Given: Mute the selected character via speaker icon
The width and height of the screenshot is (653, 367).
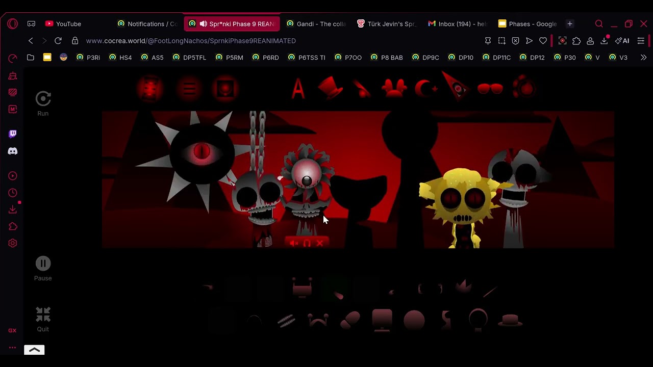Looking at the screenshot, I should pyautogui.click(x=293, y=243).
